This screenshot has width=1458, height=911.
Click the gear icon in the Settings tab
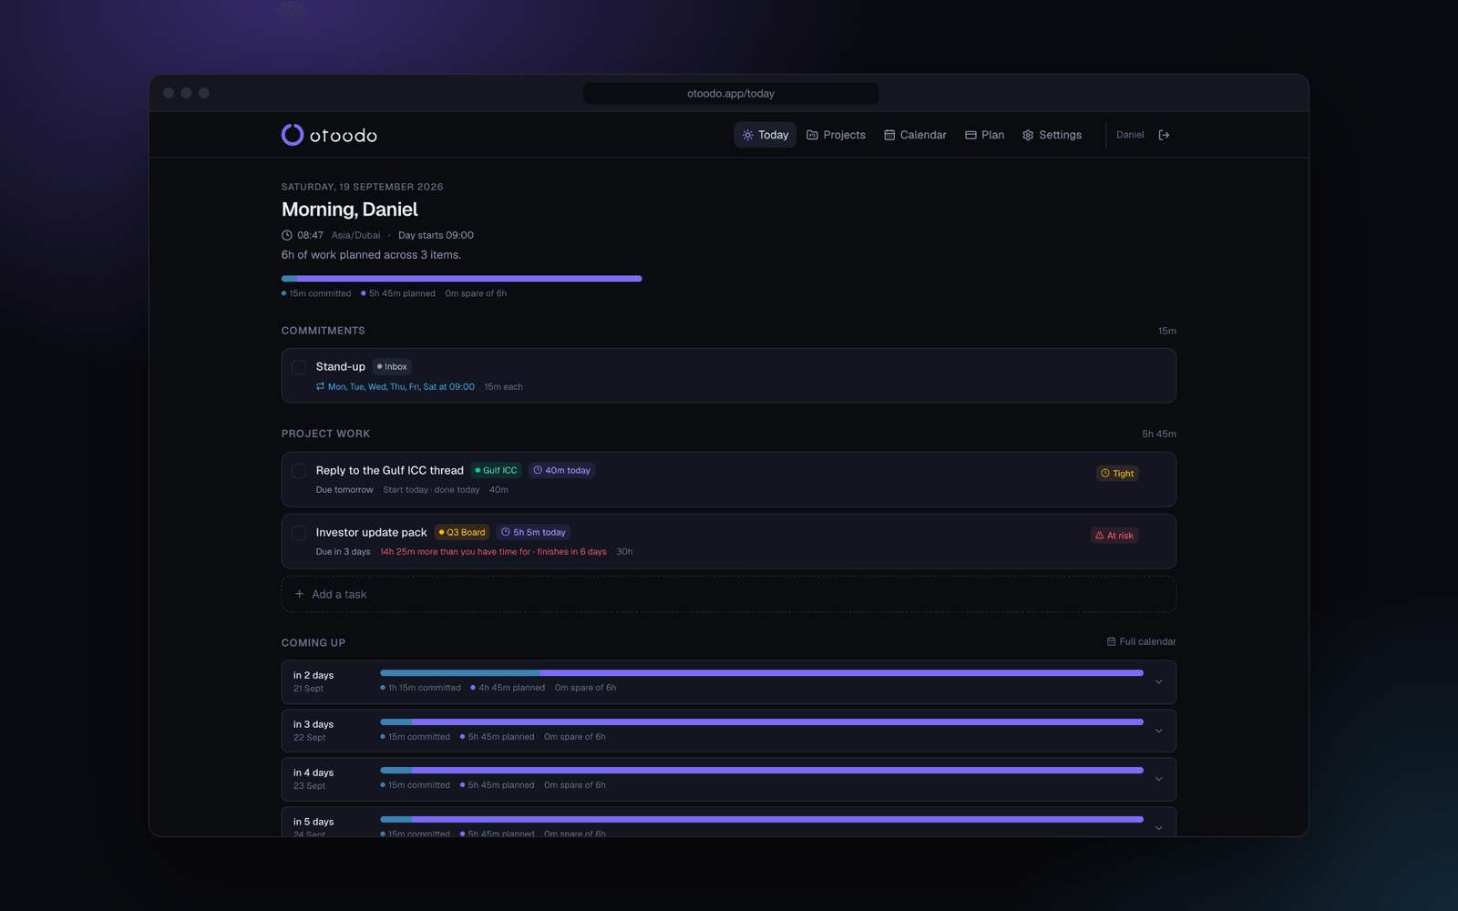pyautogui.click(x=1029, y=135)
